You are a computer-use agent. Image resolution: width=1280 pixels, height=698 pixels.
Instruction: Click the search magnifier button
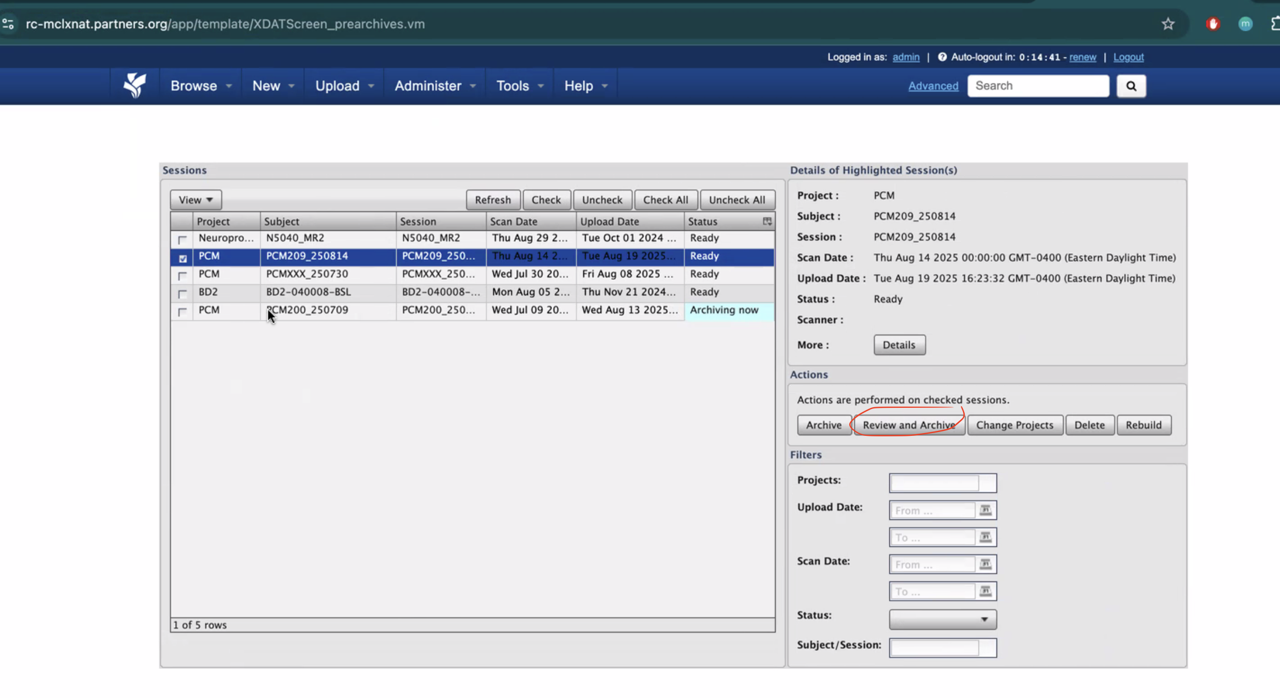(1131, 86)
